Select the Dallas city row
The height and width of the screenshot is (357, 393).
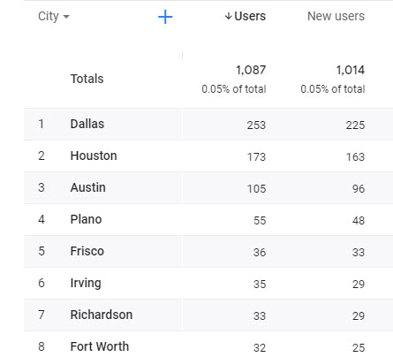(x=208, y=124)
